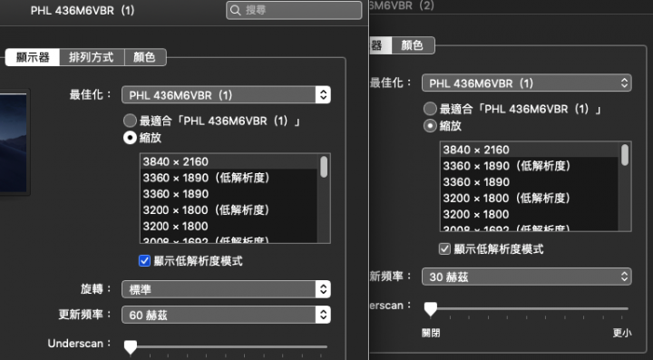Choose 3200 × 1800（低解析度）in left window
The image size is (653, 360).
pyautogui.click(x=229, y=209)
